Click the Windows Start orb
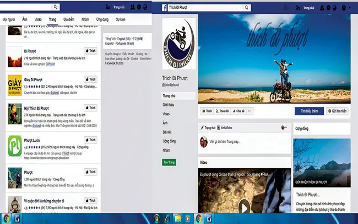This screenshot has width=358, height=224. (x=156, y=218)
